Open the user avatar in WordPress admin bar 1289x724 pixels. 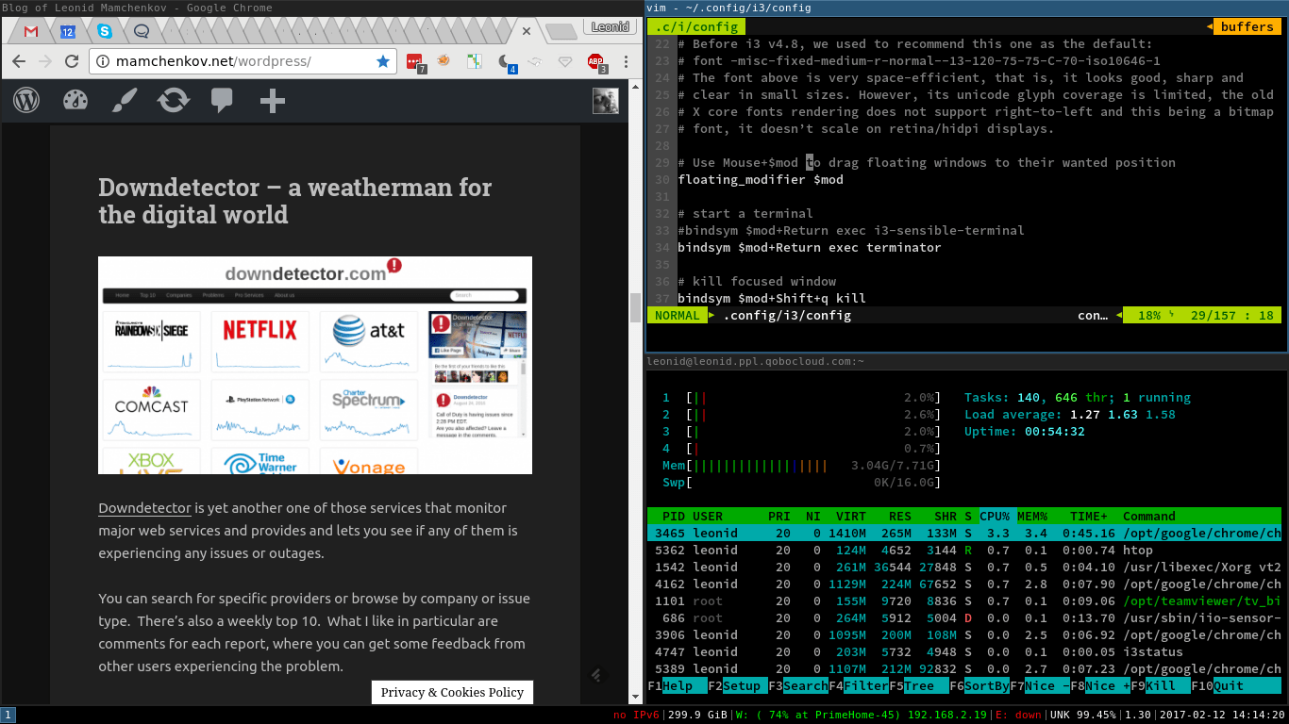point(606,100)
